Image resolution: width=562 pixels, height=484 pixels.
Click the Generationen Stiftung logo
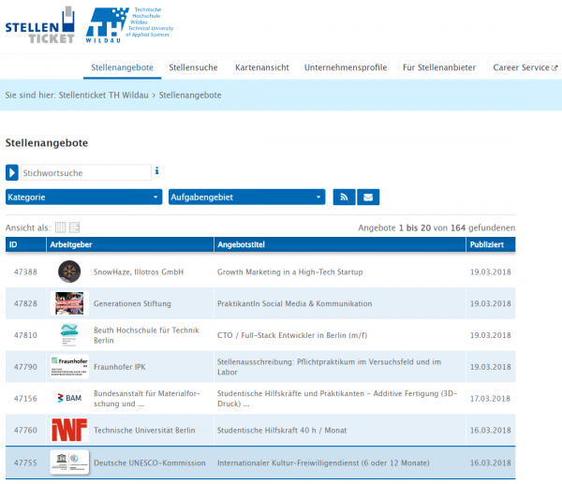(69, 303)
